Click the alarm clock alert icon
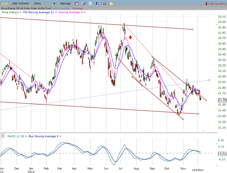The height and width of the screenshot is (173, 227). pyautogui.click(x=77, y=4)
